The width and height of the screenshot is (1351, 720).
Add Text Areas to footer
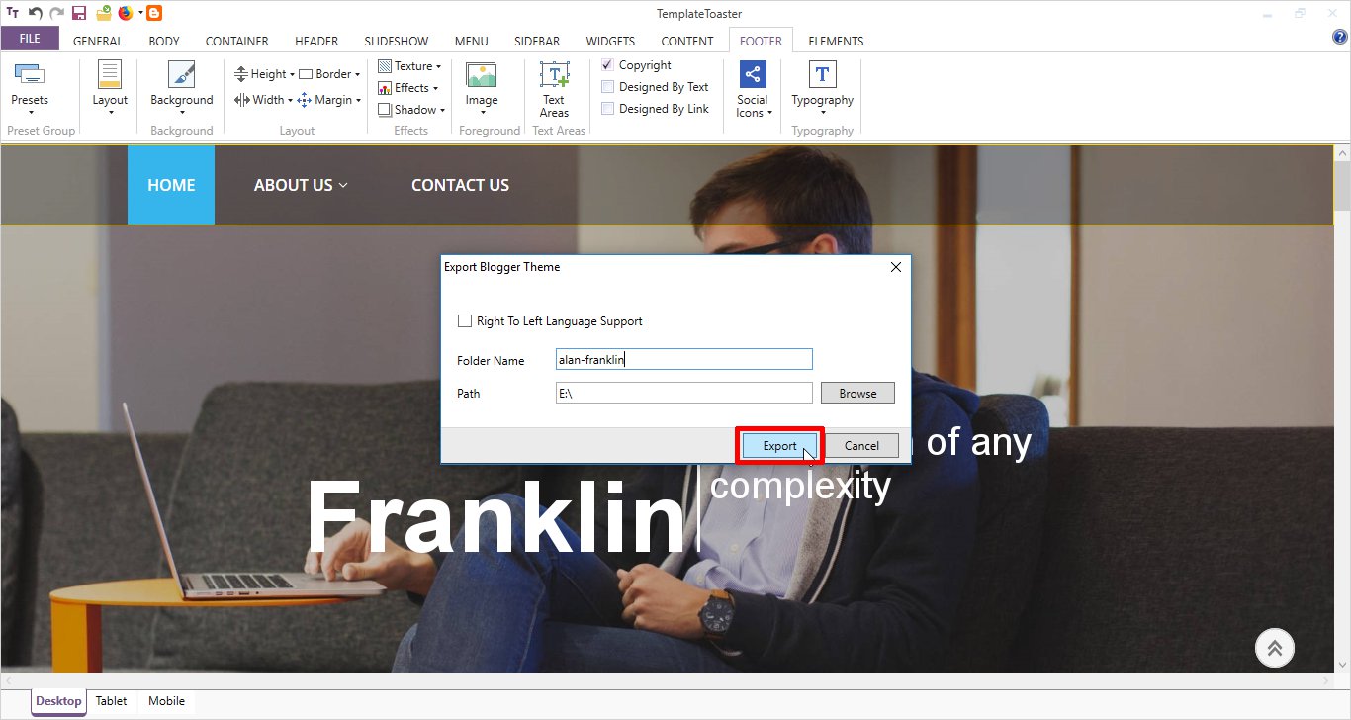[554, 87]
